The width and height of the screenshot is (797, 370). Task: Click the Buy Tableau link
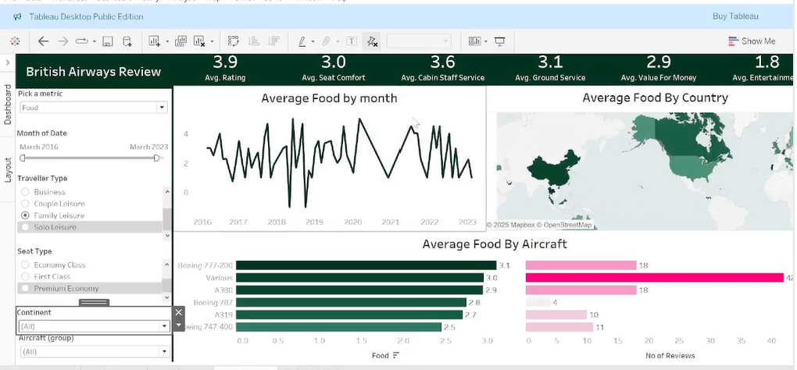pos(735,16)
